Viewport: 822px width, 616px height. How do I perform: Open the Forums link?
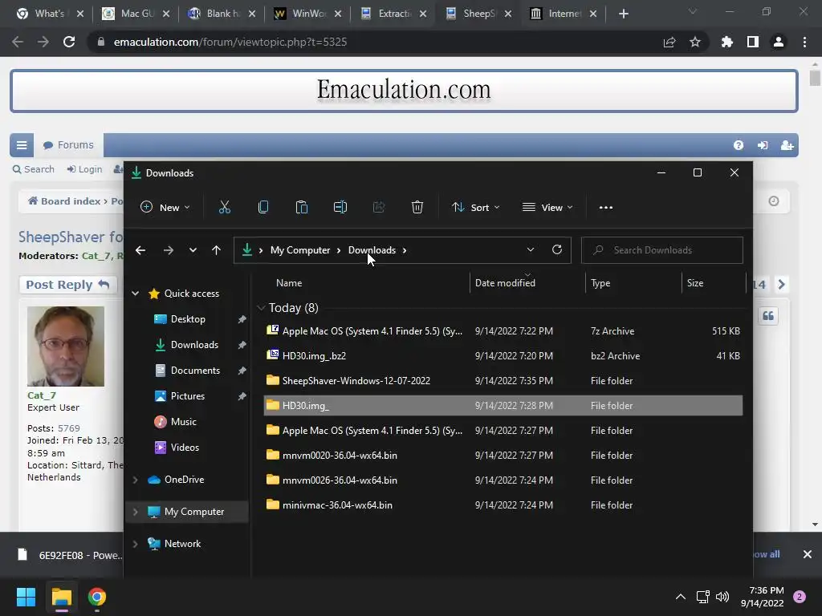(x=68, y=145)
